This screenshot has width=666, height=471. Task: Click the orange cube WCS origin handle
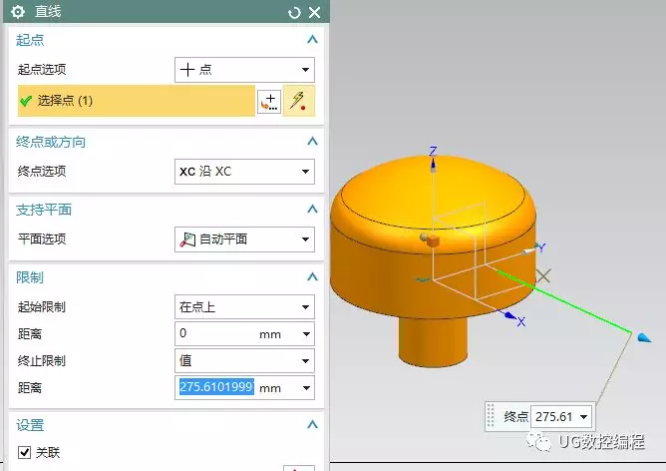point(433,241)
